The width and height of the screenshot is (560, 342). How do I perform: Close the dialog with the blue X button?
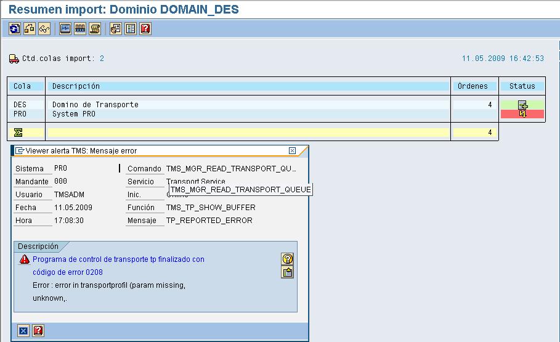coord(23,331)
